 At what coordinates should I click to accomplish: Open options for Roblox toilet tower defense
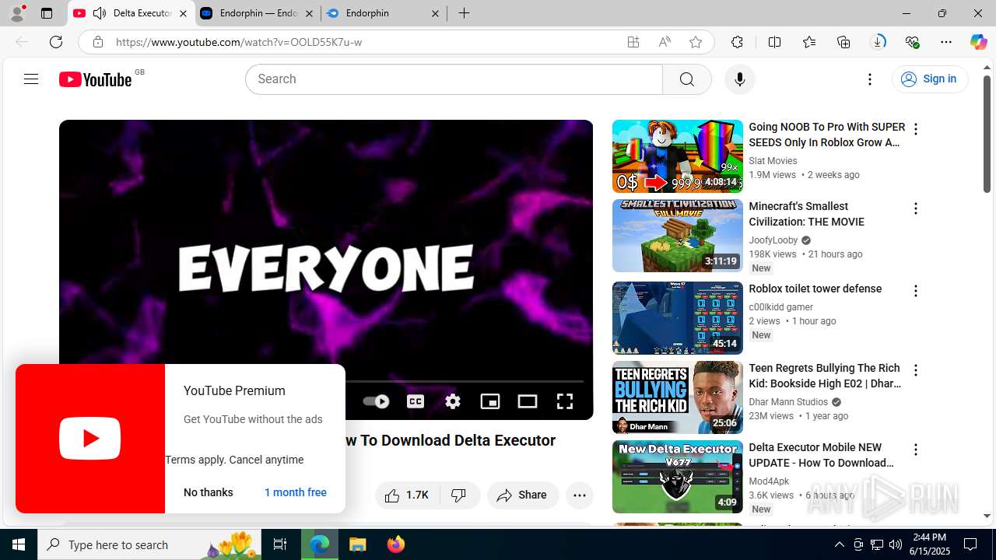[916, 291]
